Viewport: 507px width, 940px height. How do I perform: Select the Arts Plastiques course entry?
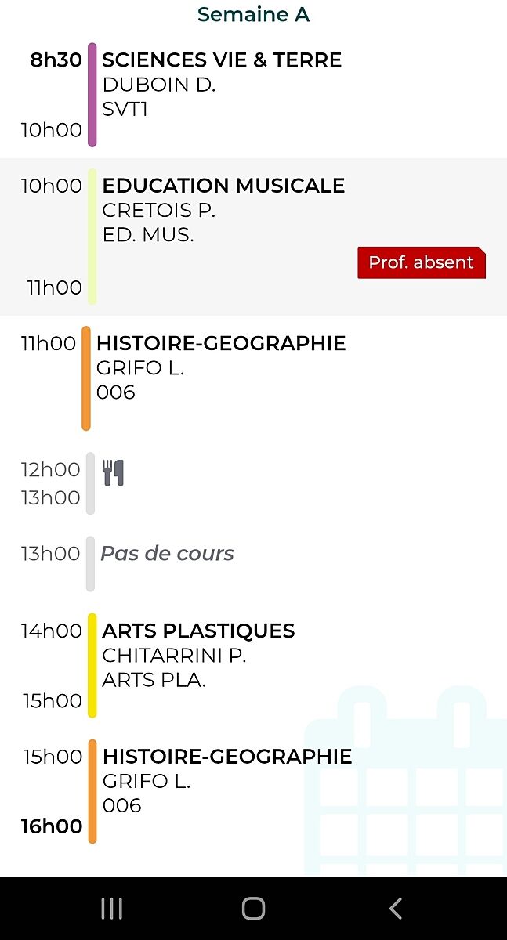click(x=198, y=631)
